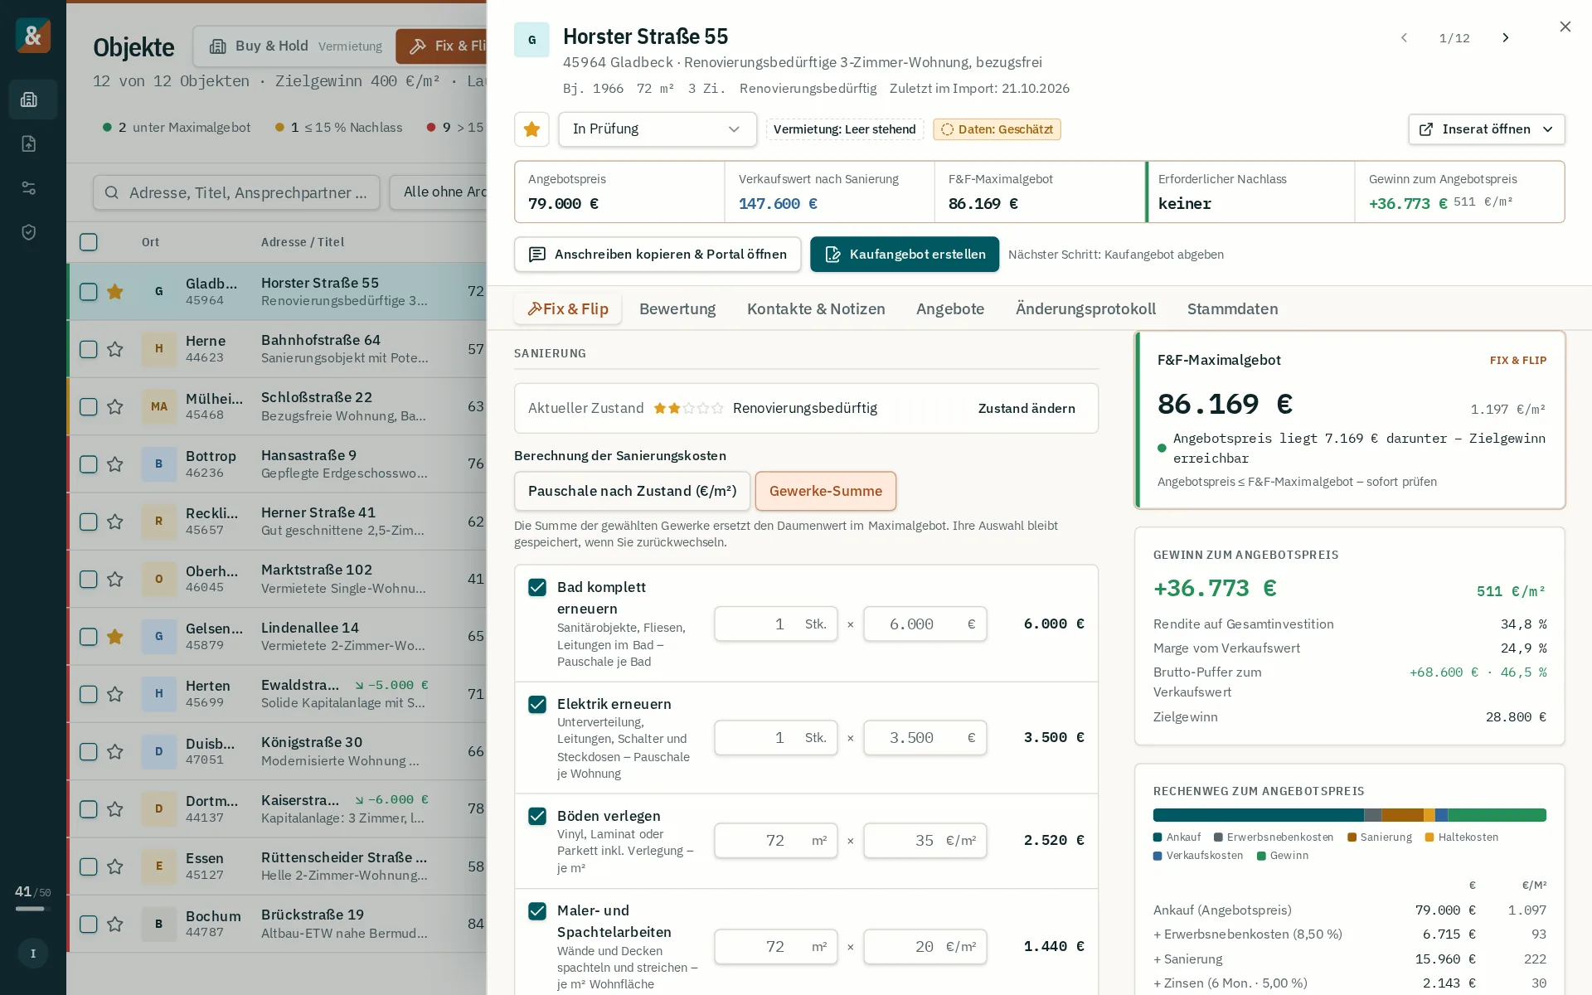Star the Bahnhofstraße 64 row
Viewport: 1592px width, 995px height.
pos(115,349)
